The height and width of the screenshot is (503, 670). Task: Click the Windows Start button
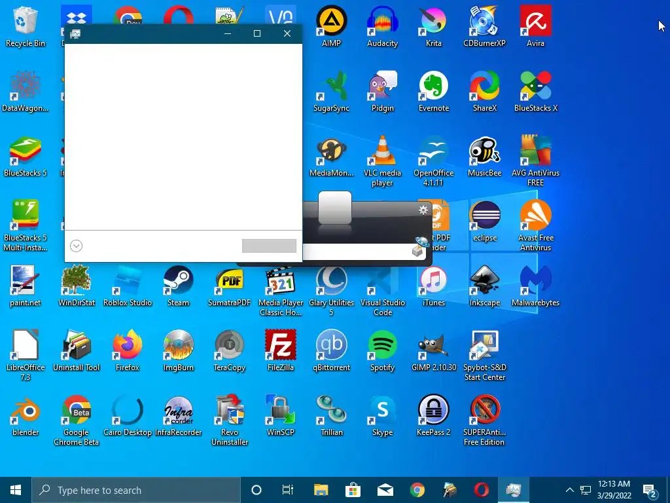16,490
